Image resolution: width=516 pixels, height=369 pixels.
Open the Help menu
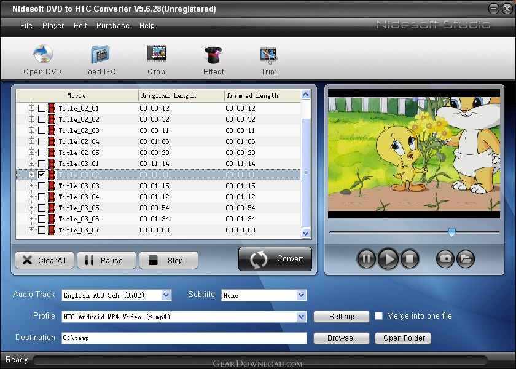pos(147,26)
